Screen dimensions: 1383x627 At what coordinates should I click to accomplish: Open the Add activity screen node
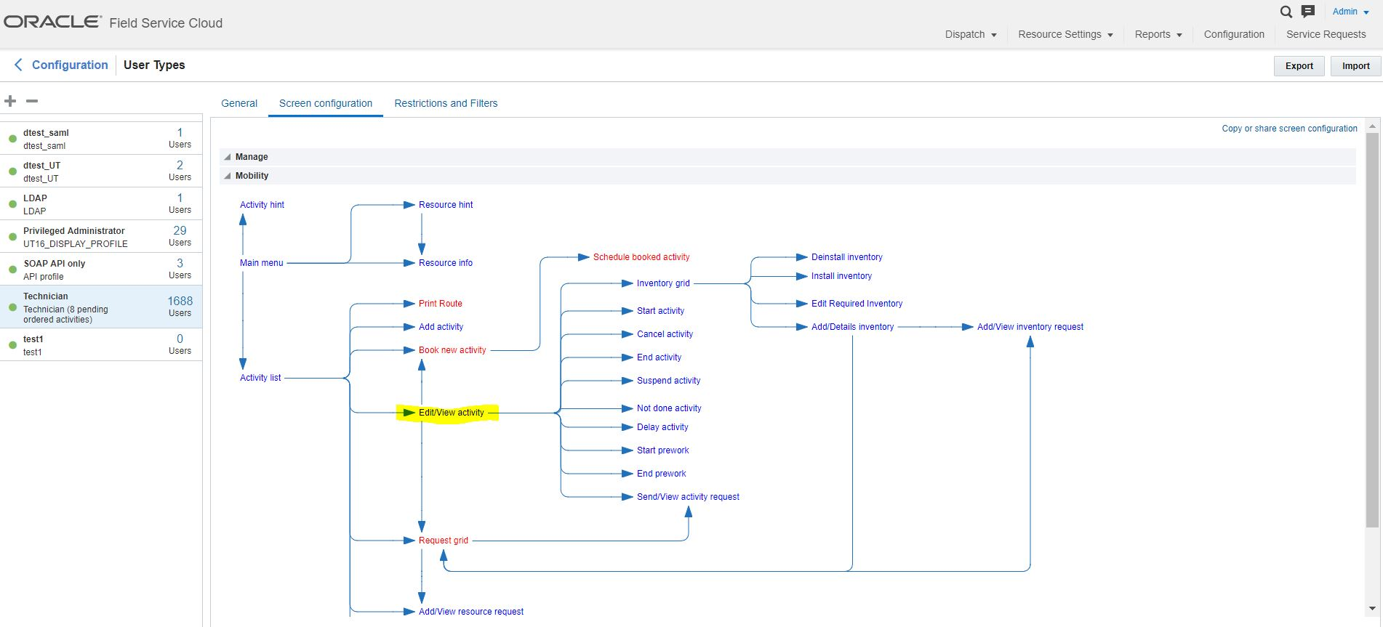tap(441, 327)
